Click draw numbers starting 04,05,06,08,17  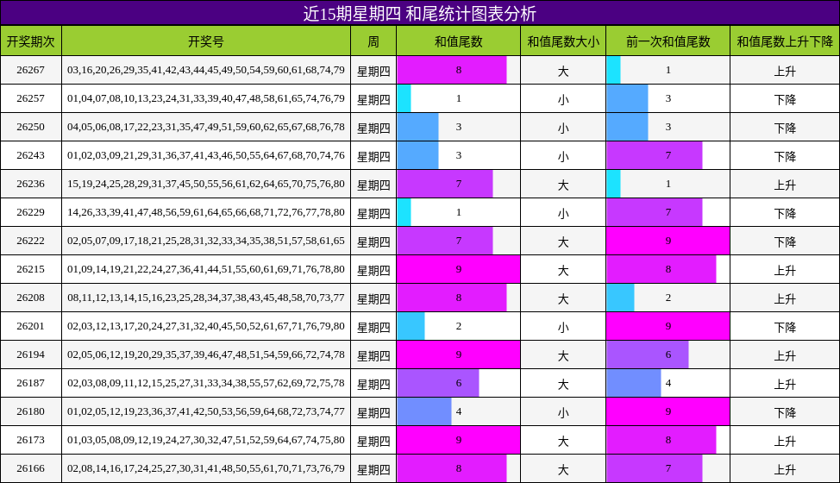point(206,127)
